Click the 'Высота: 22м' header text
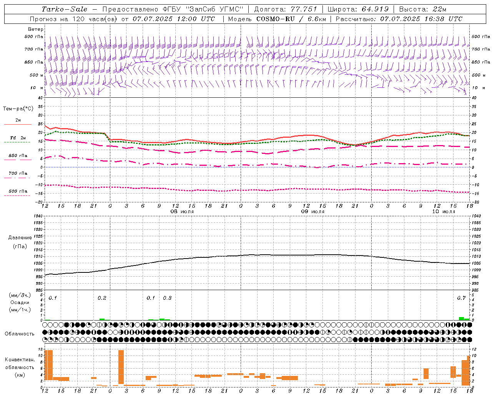The image size is (492, 394). 423,9
